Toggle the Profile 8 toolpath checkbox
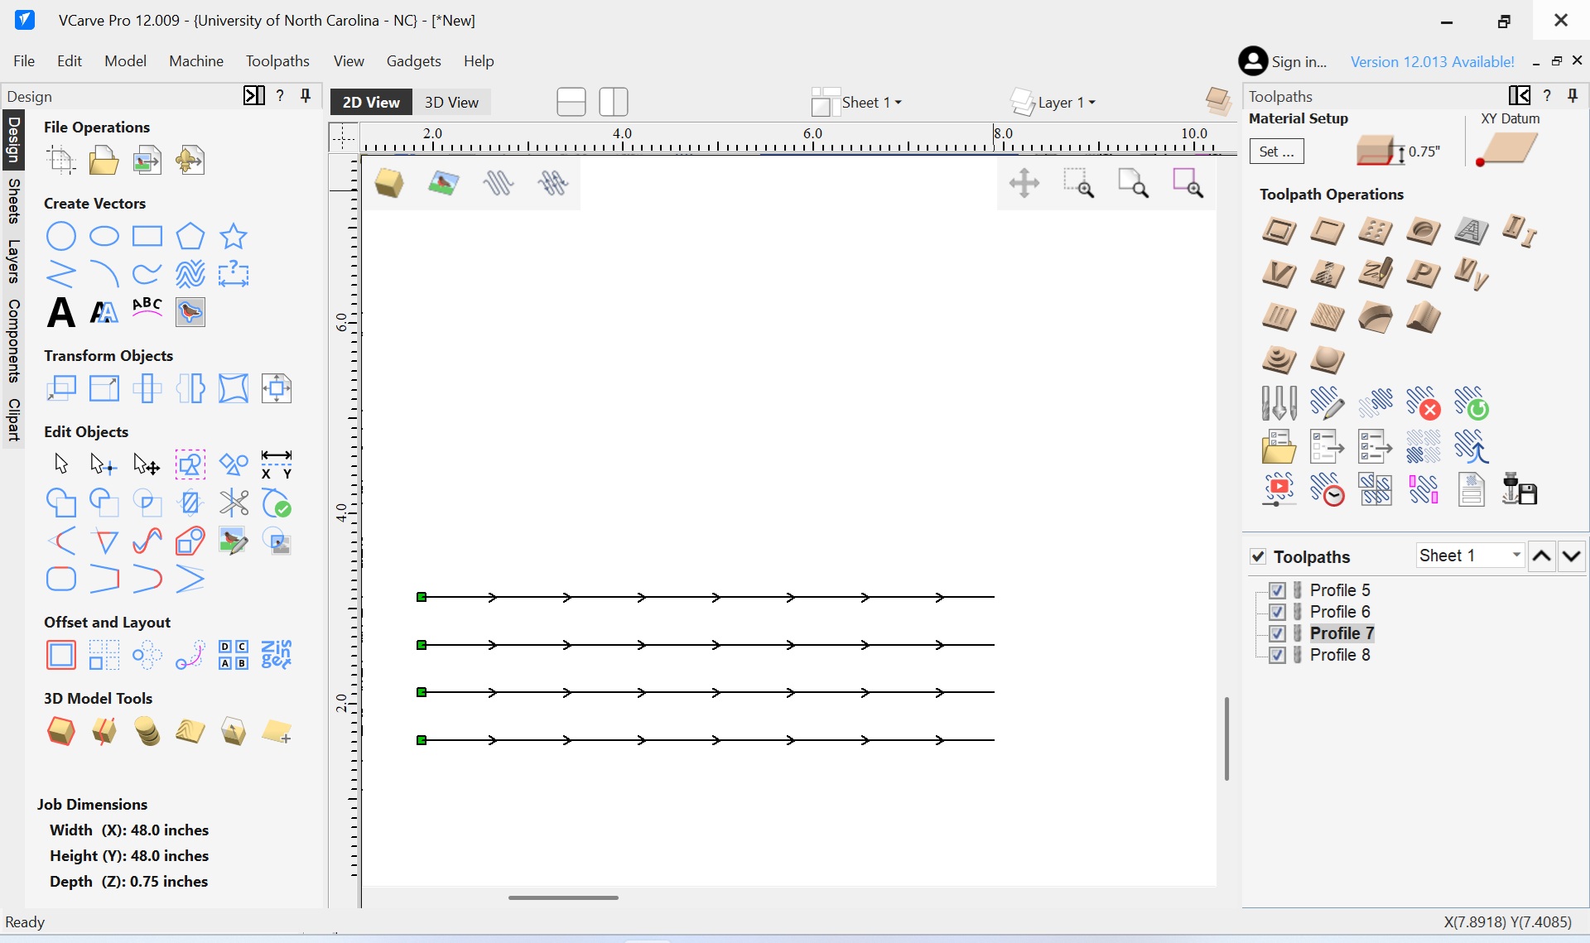1590x943 pixels. point(1277,655)
